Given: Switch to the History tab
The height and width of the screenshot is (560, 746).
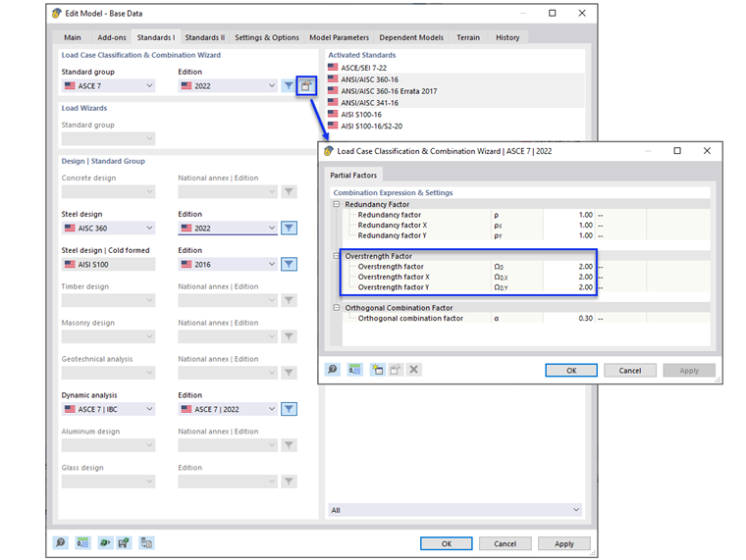Looking at the screenshot, I should [507, 37].
